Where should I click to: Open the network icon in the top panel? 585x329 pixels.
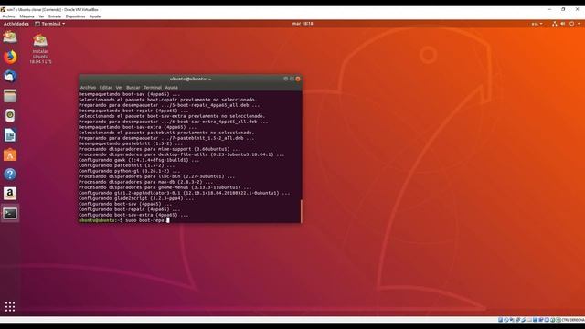tap(555, 24)
